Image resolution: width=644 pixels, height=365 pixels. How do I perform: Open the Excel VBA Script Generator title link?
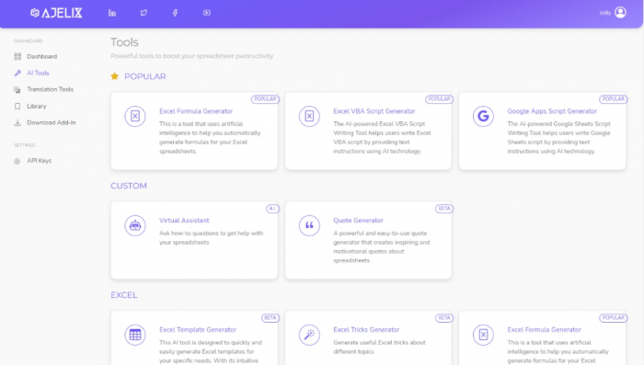pyautogui.click(x=374, y=111)
